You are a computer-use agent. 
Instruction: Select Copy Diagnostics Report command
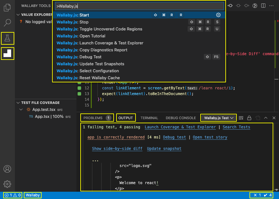point(139,50)
